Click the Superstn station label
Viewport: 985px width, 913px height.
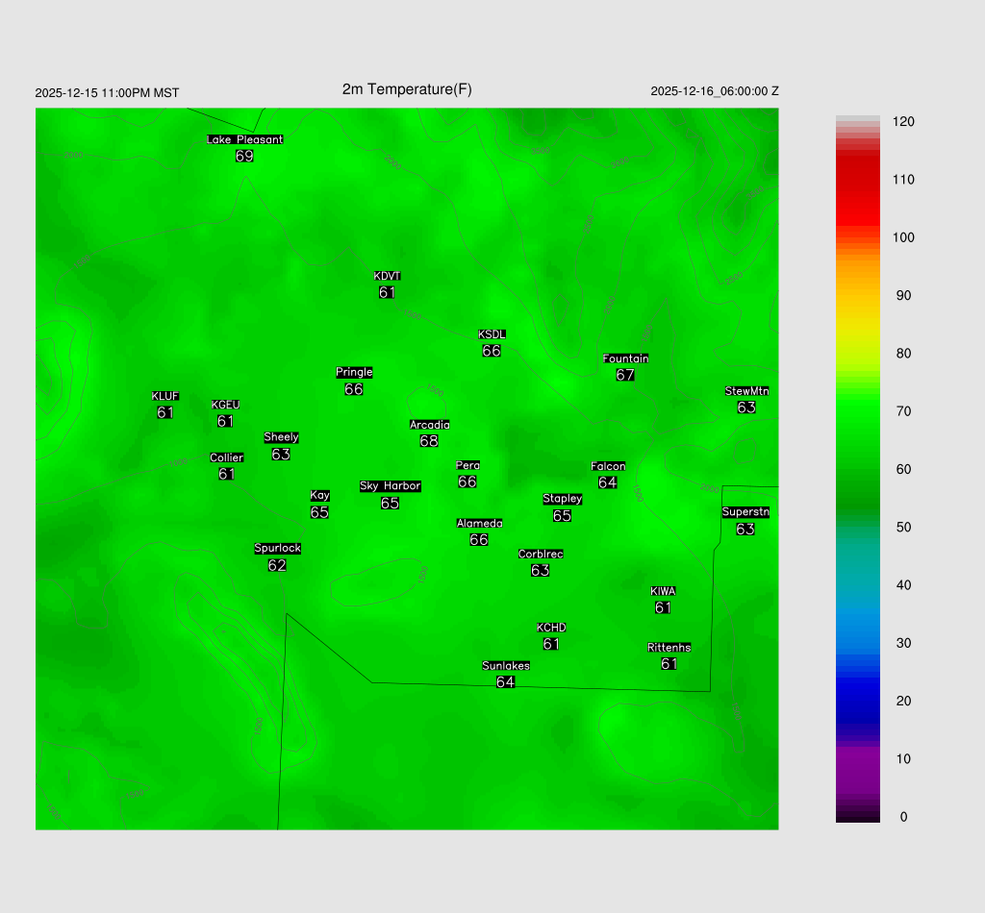coord(745,512)
